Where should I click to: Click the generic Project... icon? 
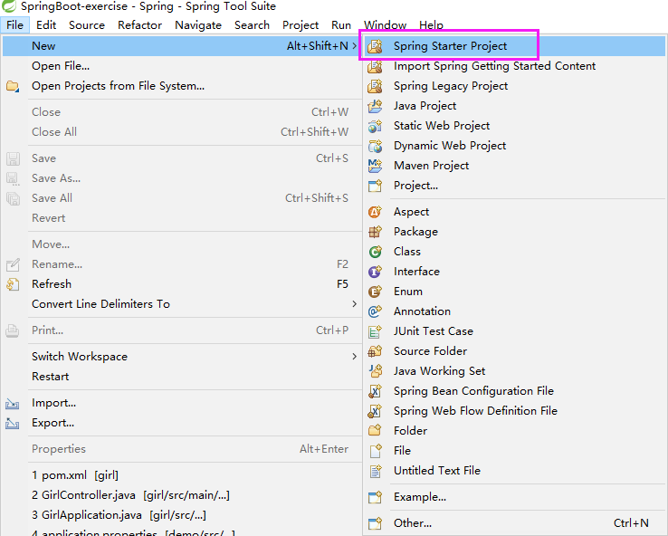375,186
